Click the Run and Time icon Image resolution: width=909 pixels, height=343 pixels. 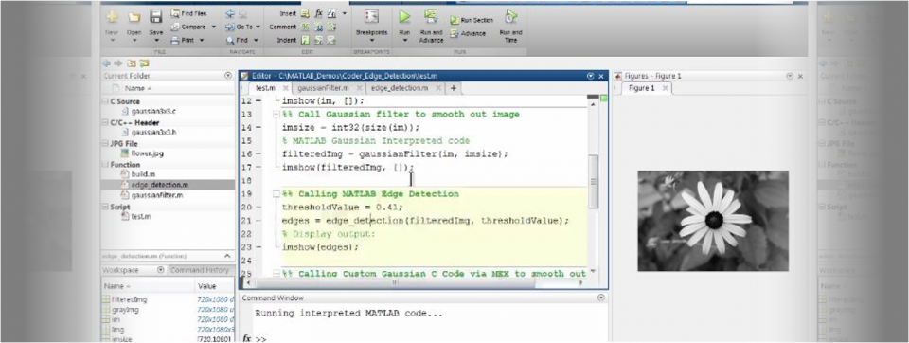510,17
